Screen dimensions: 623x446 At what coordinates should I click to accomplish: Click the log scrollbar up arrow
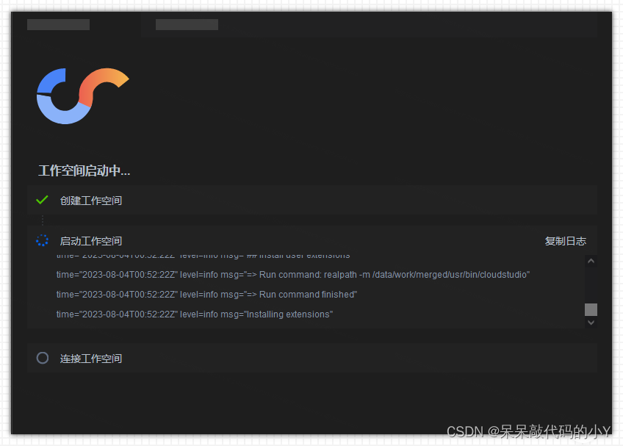(591, 261)
